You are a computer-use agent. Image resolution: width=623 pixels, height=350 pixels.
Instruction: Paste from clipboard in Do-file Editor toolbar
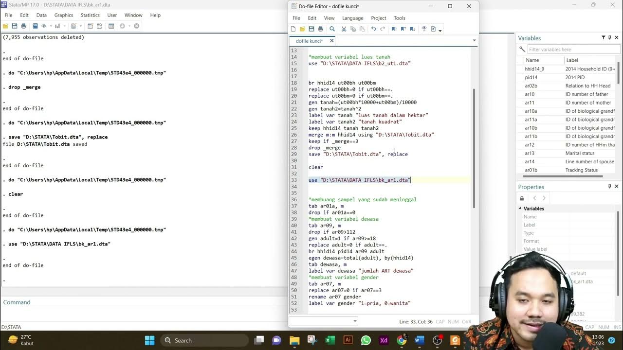coord(362,29)
